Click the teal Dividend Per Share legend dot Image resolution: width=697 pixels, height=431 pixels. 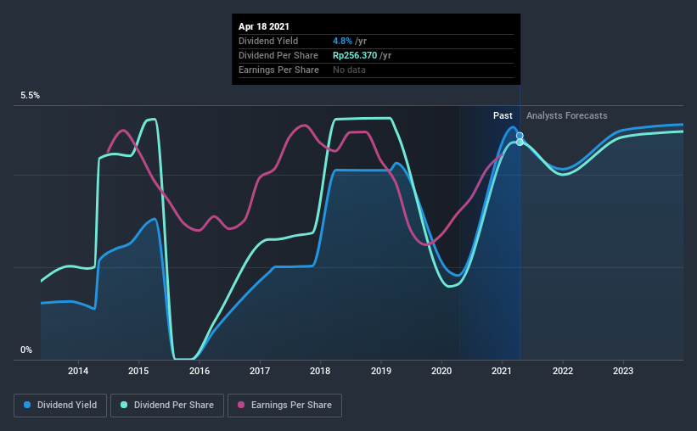point(124,405)
